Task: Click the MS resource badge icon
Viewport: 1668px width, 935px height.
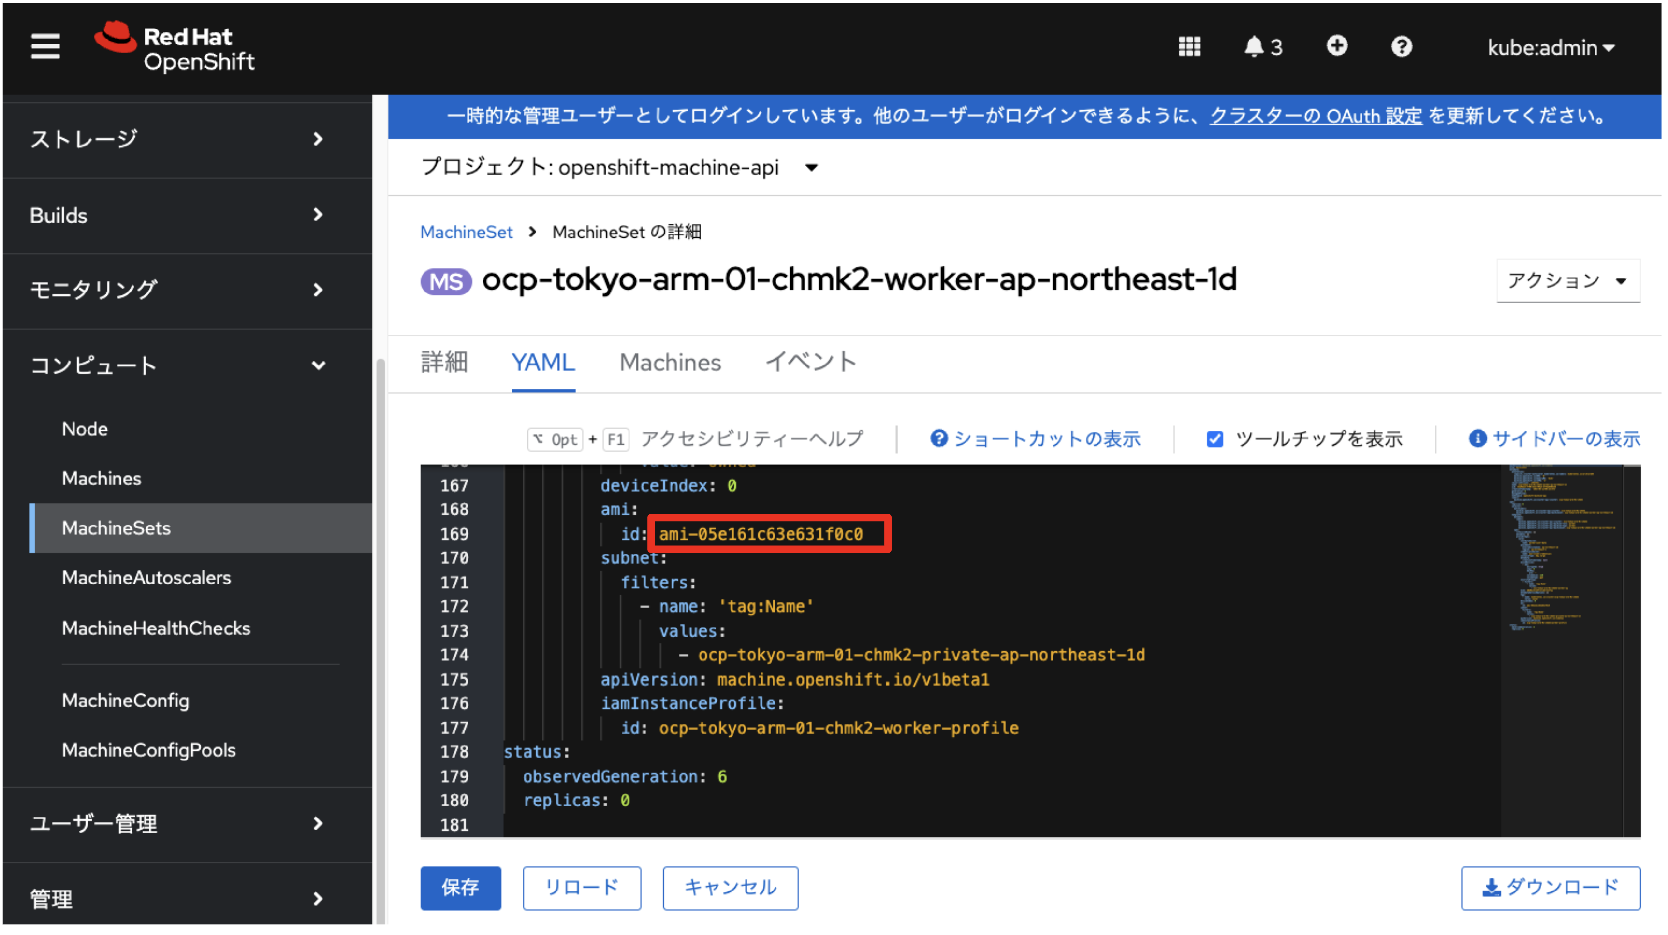Action: [446, 282]
